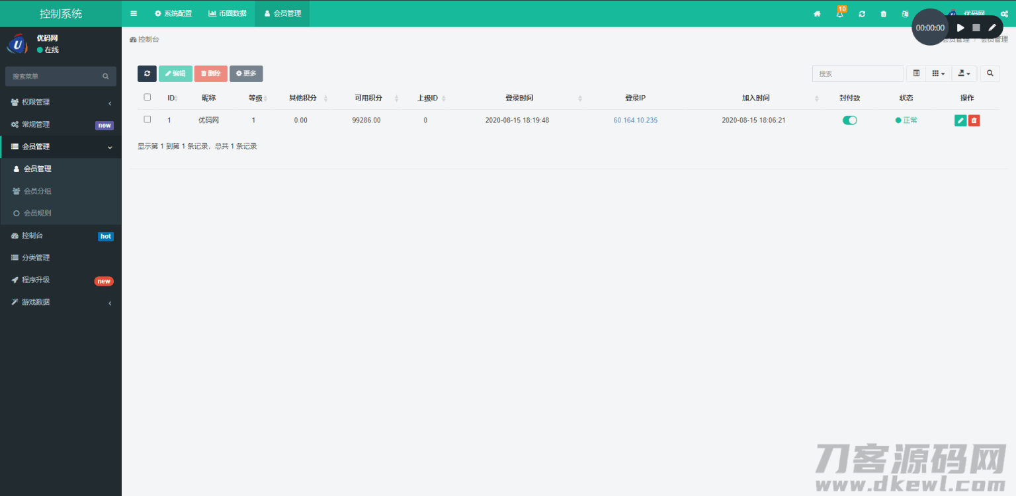Open the export dropdown menu
This screenshot has width=1016, height=496.
(x=964, y=73)
